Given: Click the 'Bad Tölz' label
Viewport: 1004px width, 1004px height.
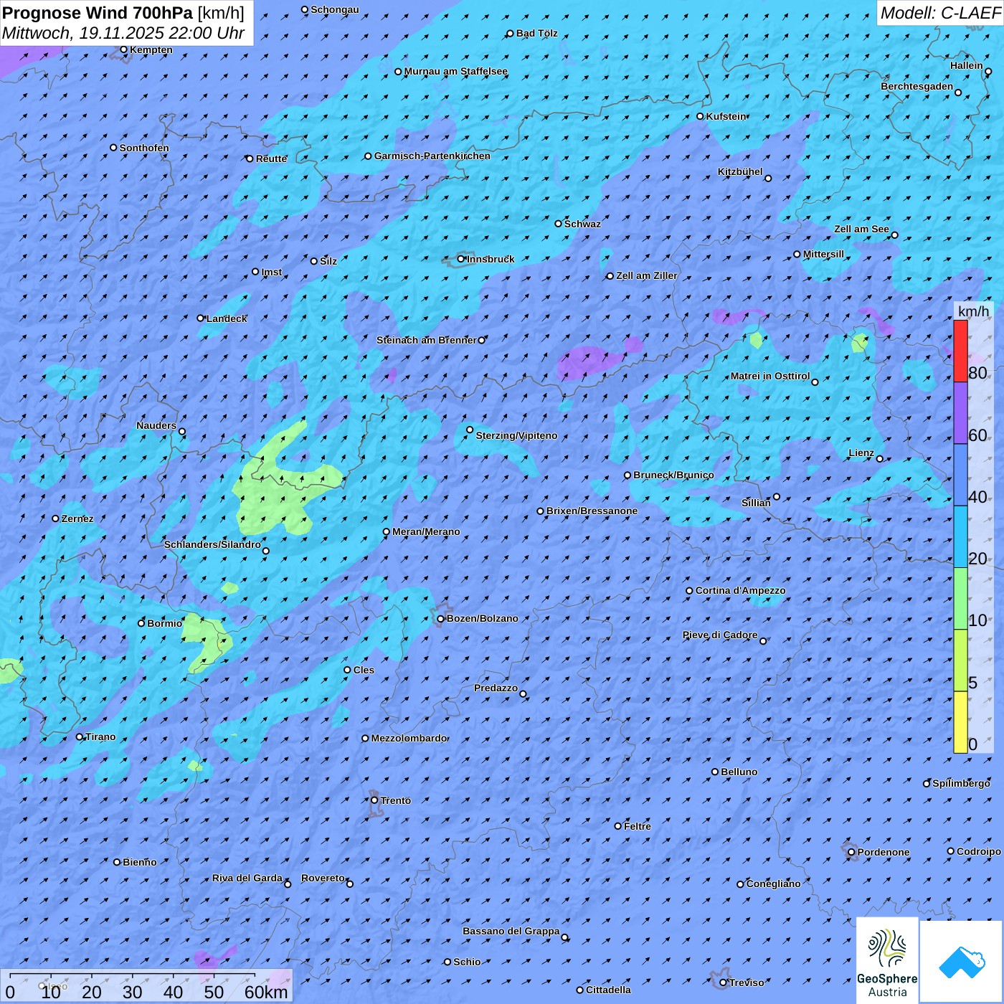Looking at the screenshot, I should tap(536, 33).
